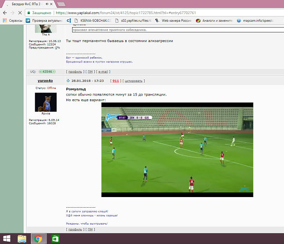Screen dimensions: 284x244
Task: Open mapcam.info/speedcam bookmark
Action: point(255,20)
